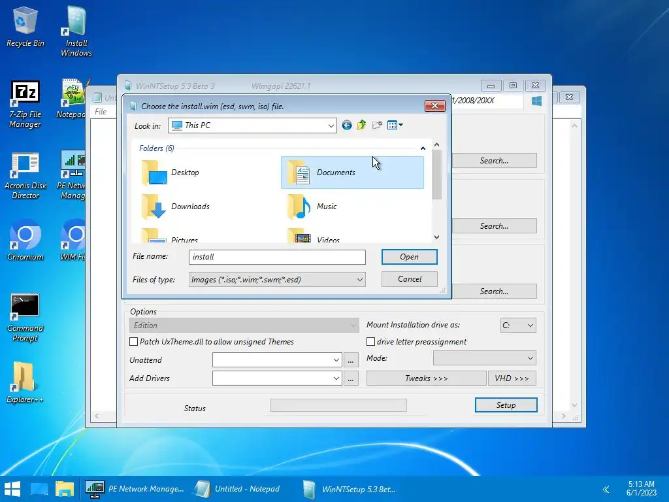Expand the Unattend dropdown

[x=336, y=360]
